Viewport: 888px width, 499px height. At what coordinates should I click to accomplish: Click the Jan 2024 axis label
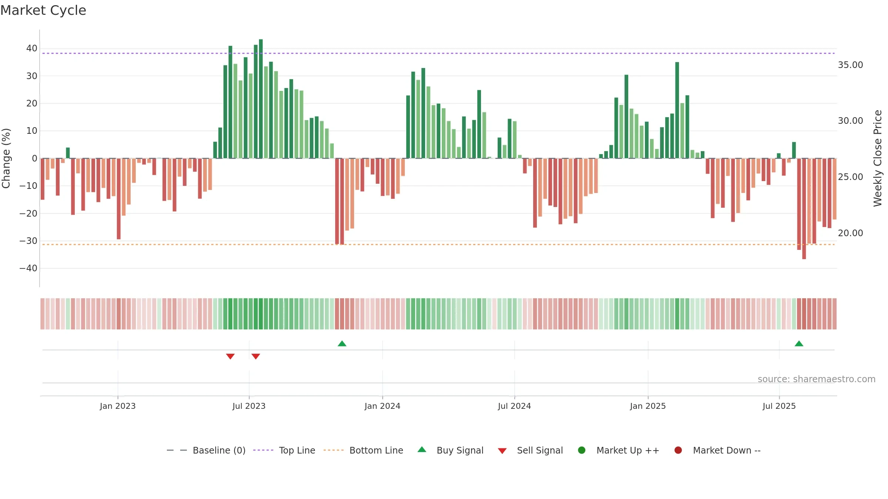click(x=382, y=406)
